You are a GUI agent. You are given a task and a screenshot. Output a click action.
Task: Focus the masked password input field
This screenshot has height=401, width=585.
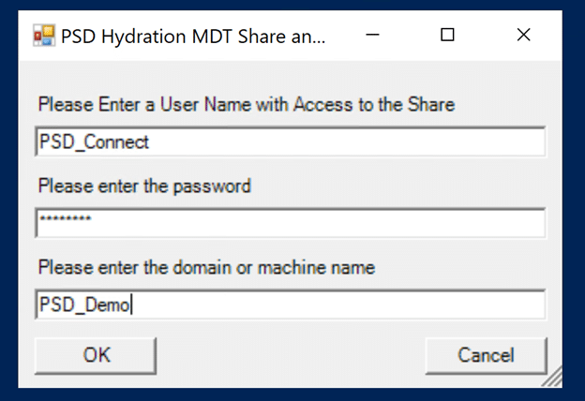[291, 223]
